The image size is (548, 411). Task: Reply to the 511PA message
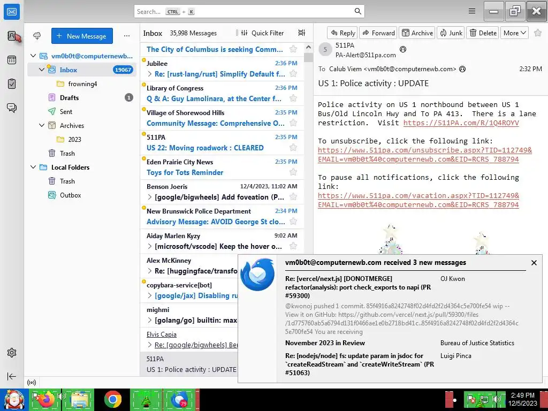342,33
